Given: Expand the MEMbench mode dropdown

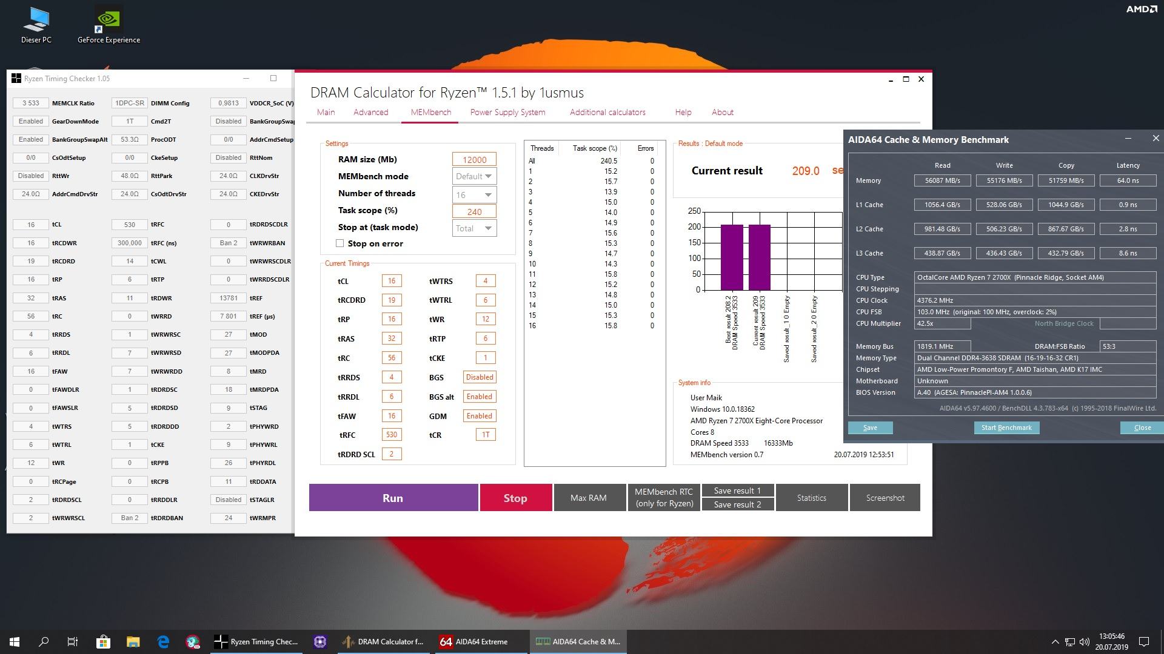Looking at the screenshot, I should 475,176.
